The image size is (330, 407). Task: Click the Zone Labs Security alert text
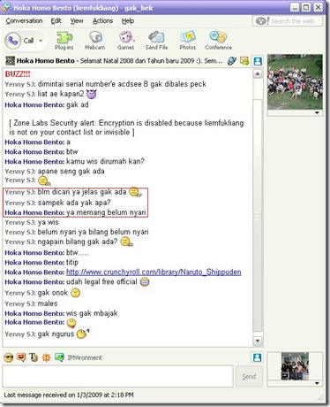(x=126, y=127)
